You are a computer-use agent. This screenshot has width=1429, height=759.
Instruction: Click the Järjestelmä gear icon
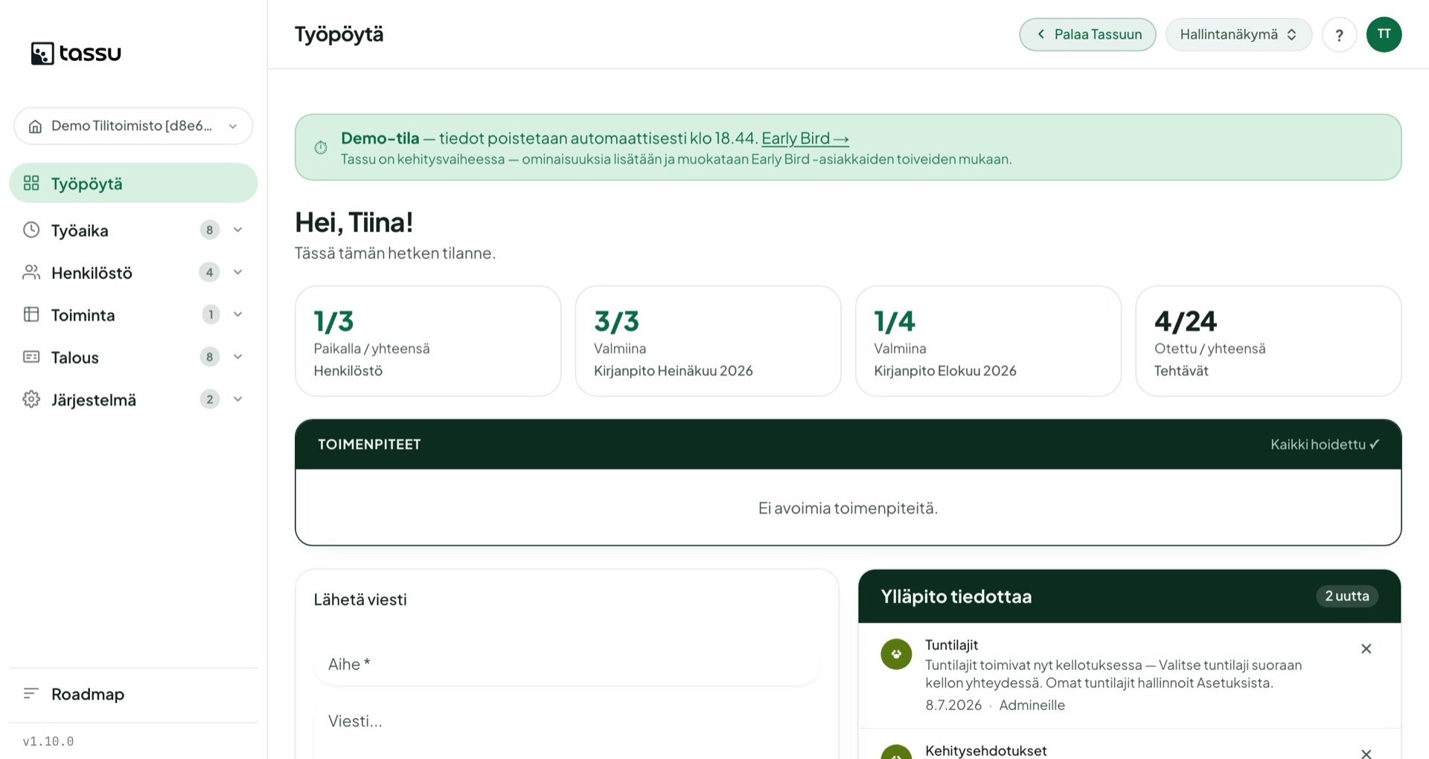31,399
